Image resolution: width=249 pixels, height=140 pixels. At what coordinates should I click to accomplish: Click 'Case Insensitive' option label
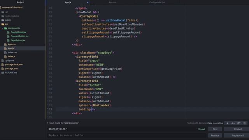(x=215, y=123)
